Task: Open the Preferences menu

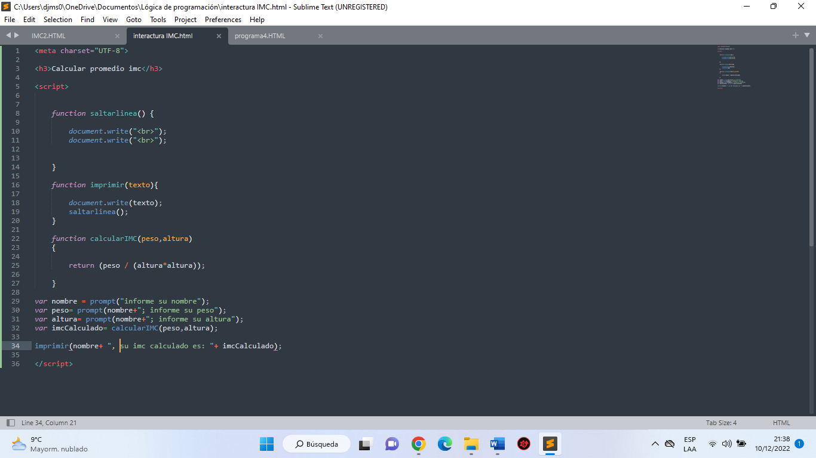Action: click(x=223, y=20)
